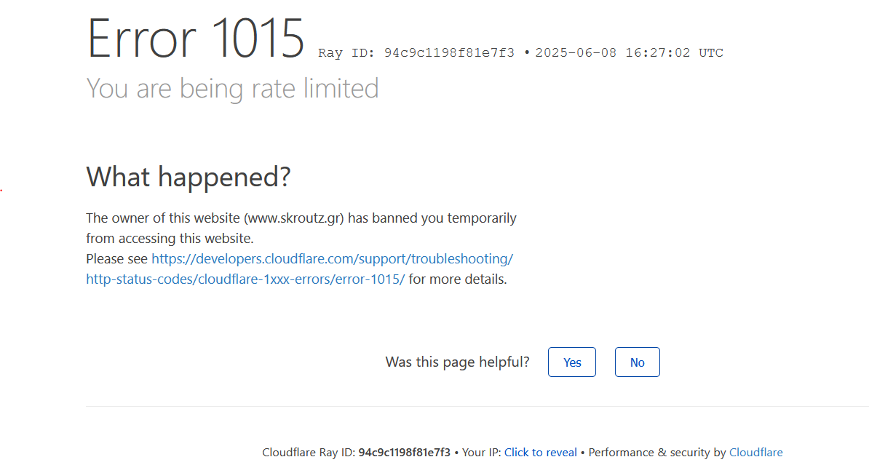
Task: Open the developers.cloudflare.com troubleshooting link
Action: pyautogui.click(x=332, y=258)
